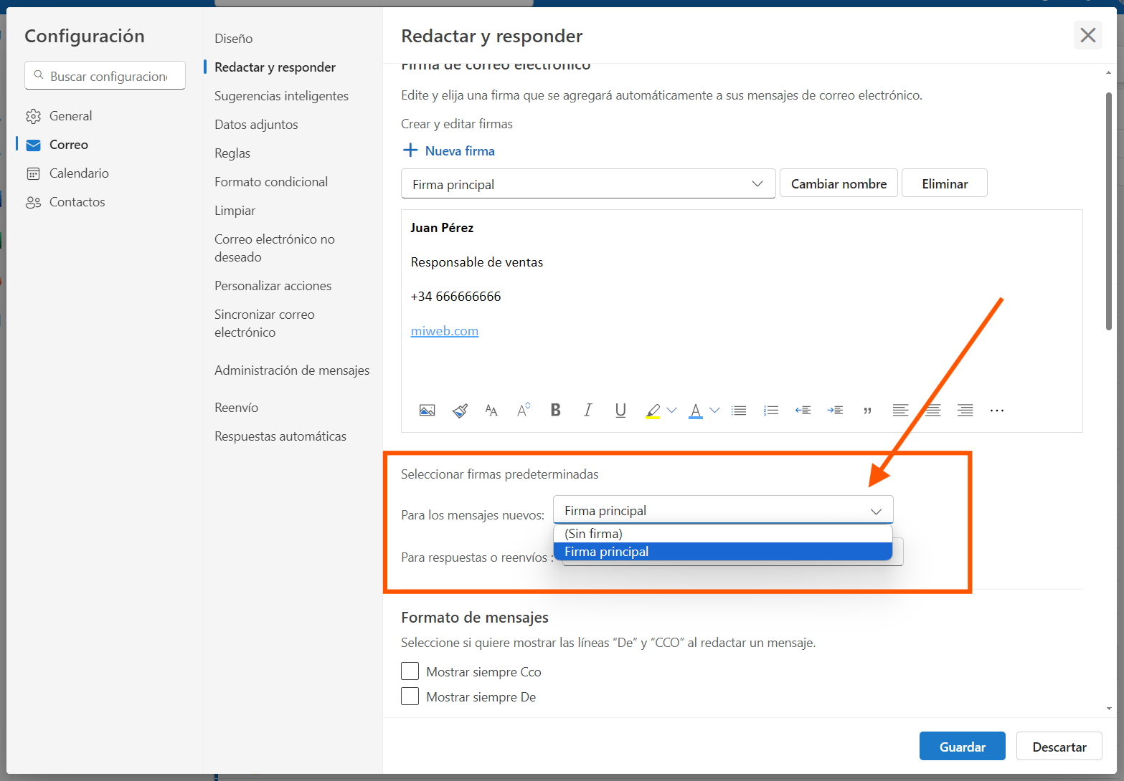Click the Nueva firma link
Screen dimensions: 1124x781
(x=460, y=151)
